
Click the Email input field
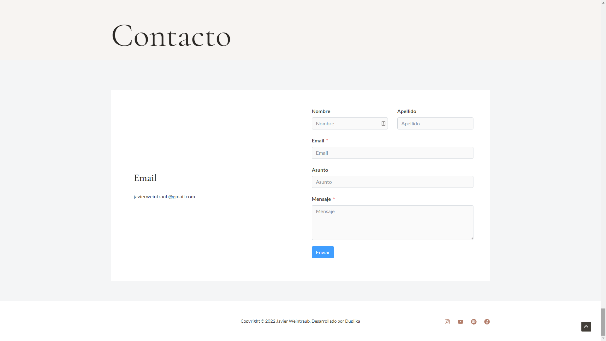point(393,153)
